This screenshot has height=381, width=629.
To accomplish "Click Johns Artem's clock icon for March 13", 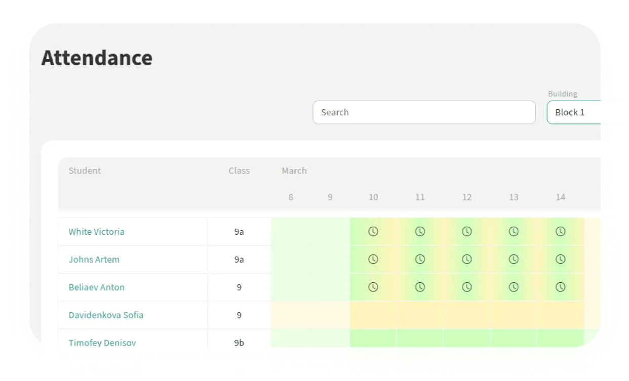I will (x=514, y=260).
